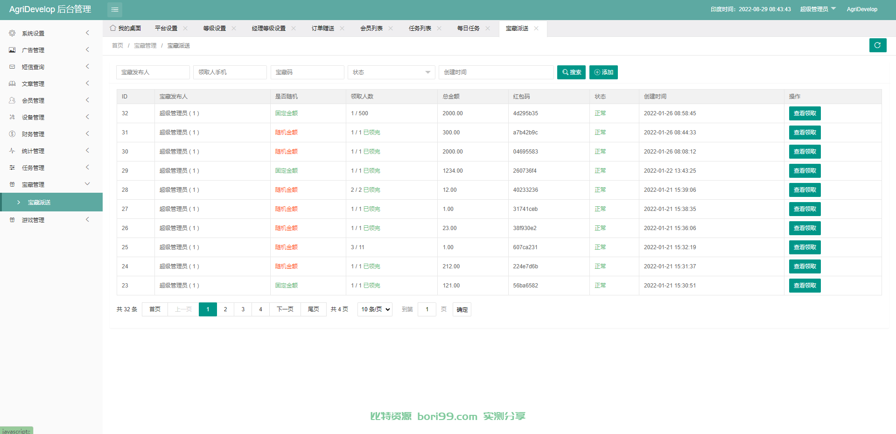Click the jump-to page number input

pos(427,309)
